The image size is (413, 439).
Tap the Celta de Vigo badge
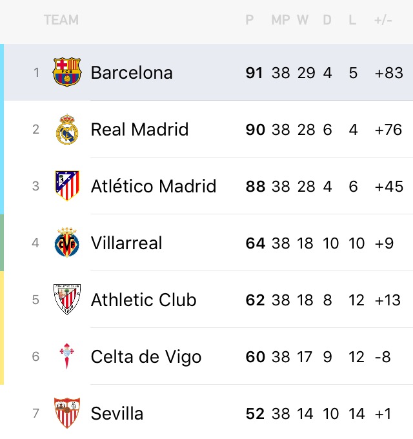(67, 356)
